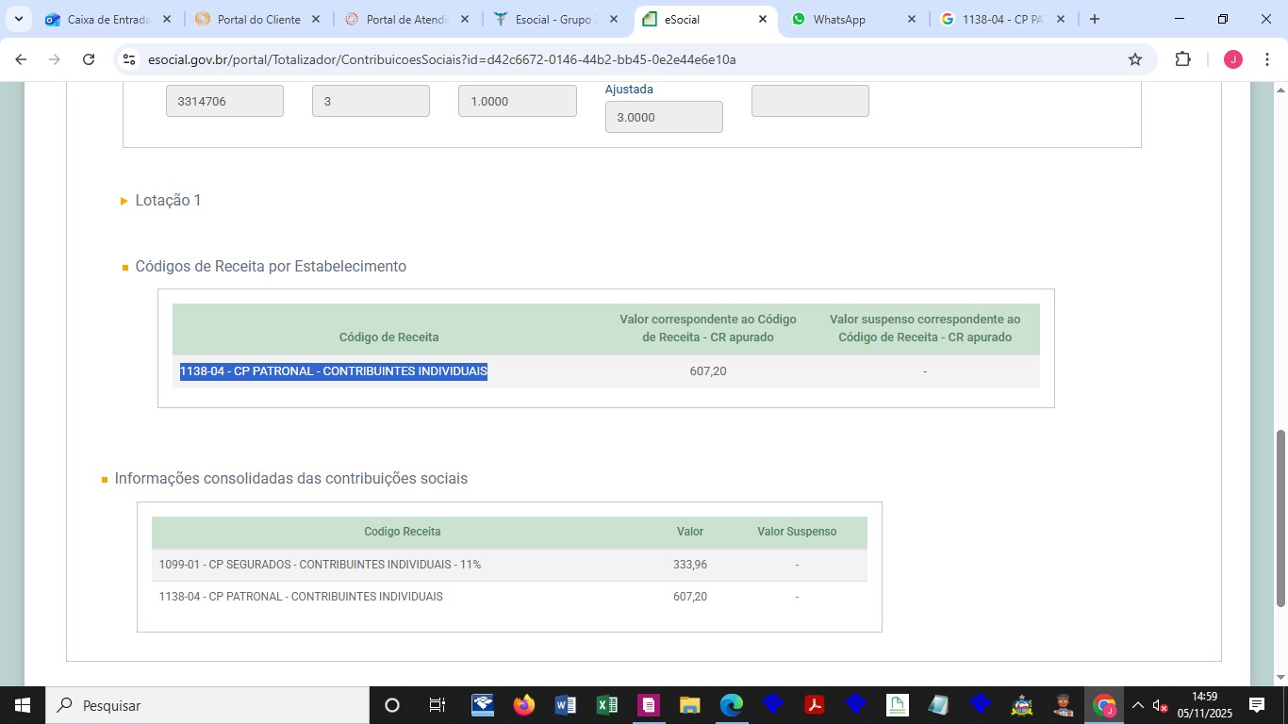
Task: Select highlighted 1138-04 - CP PATRONAL row text
Action: (x=334, y=371)
